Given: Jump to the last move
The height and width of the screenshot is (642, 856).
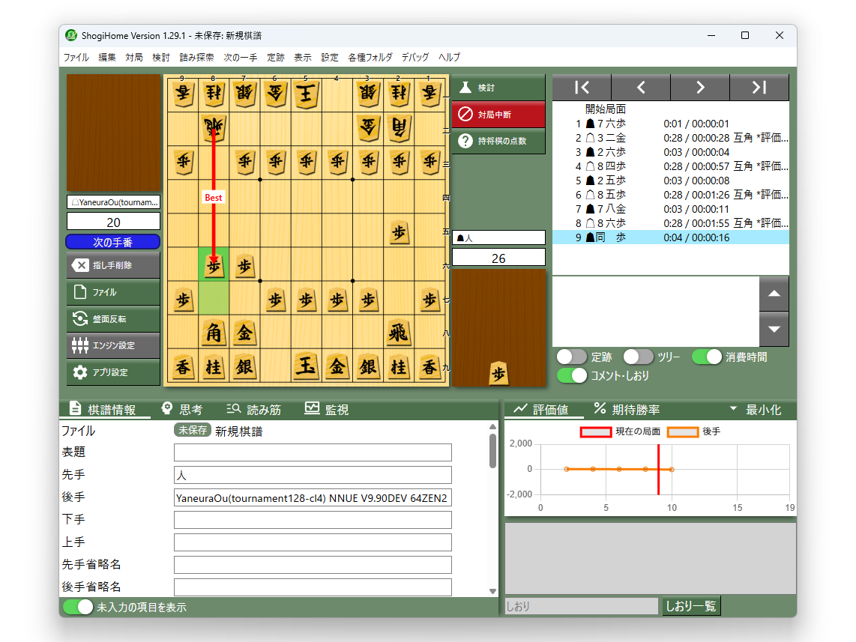Looking at the screenshot, I should 759,87.
